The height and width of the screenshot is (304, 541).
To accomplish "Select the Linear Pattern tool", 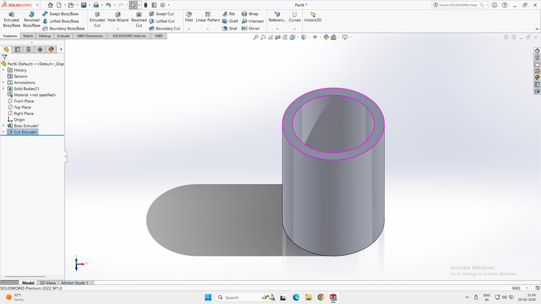I will (x=208, y=17).
